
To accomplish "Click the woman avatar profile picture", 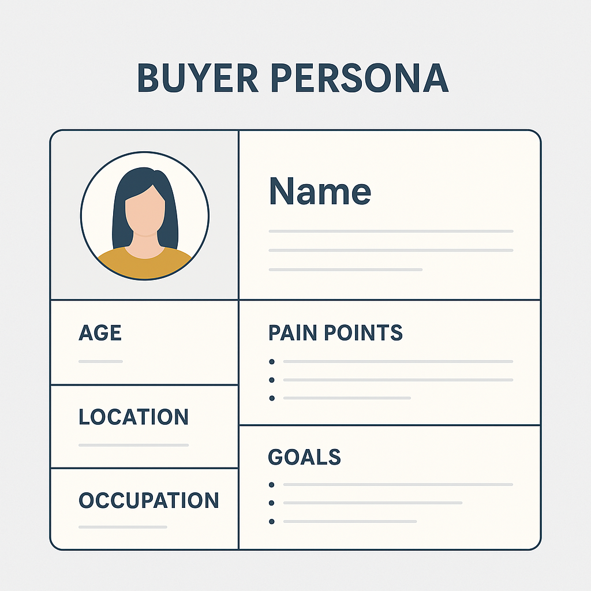I will 145,216.
